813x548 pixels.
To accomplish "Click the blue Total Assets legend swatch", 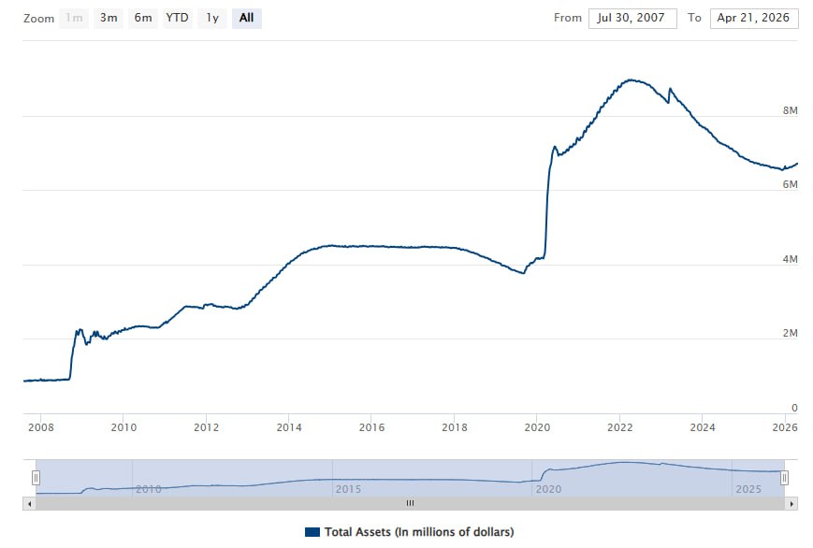I will 312,532.
